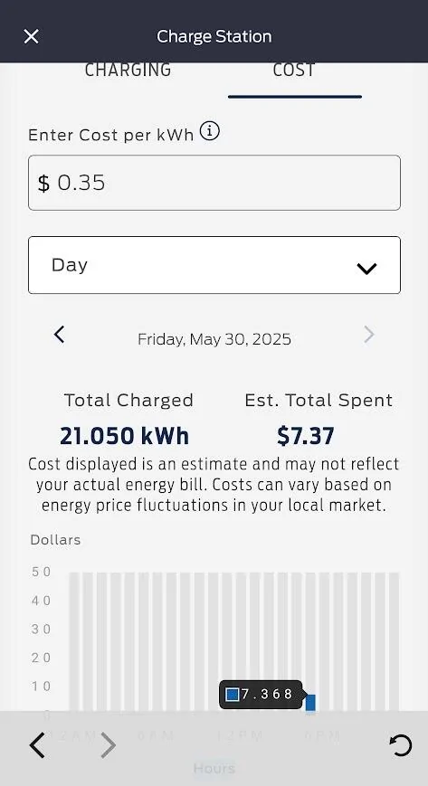
Task: Select the blue cost bar in chart
Action: coord(310,702)
